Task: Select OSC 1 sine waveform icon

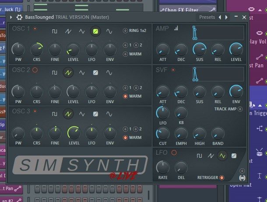Action: coord(109,31)
